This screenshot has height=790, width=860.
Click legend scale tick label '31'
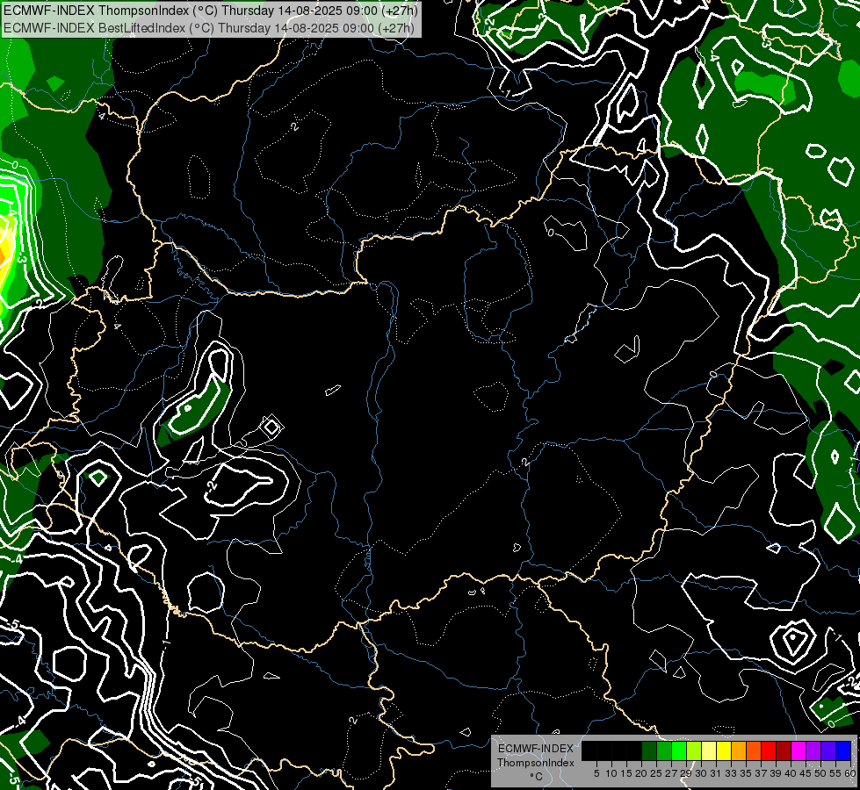pos(716,773)
